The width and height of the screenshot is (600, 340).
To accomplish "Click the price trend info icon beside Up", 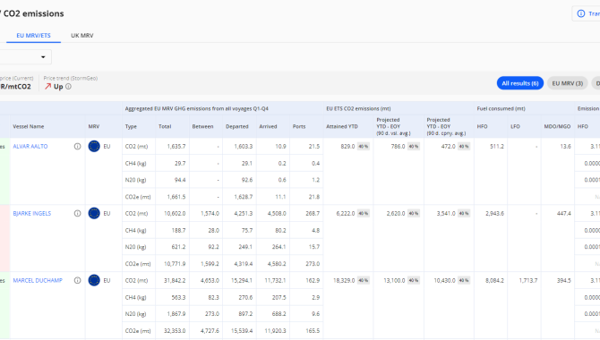I will pyautogui.click(x=68, y=87).
